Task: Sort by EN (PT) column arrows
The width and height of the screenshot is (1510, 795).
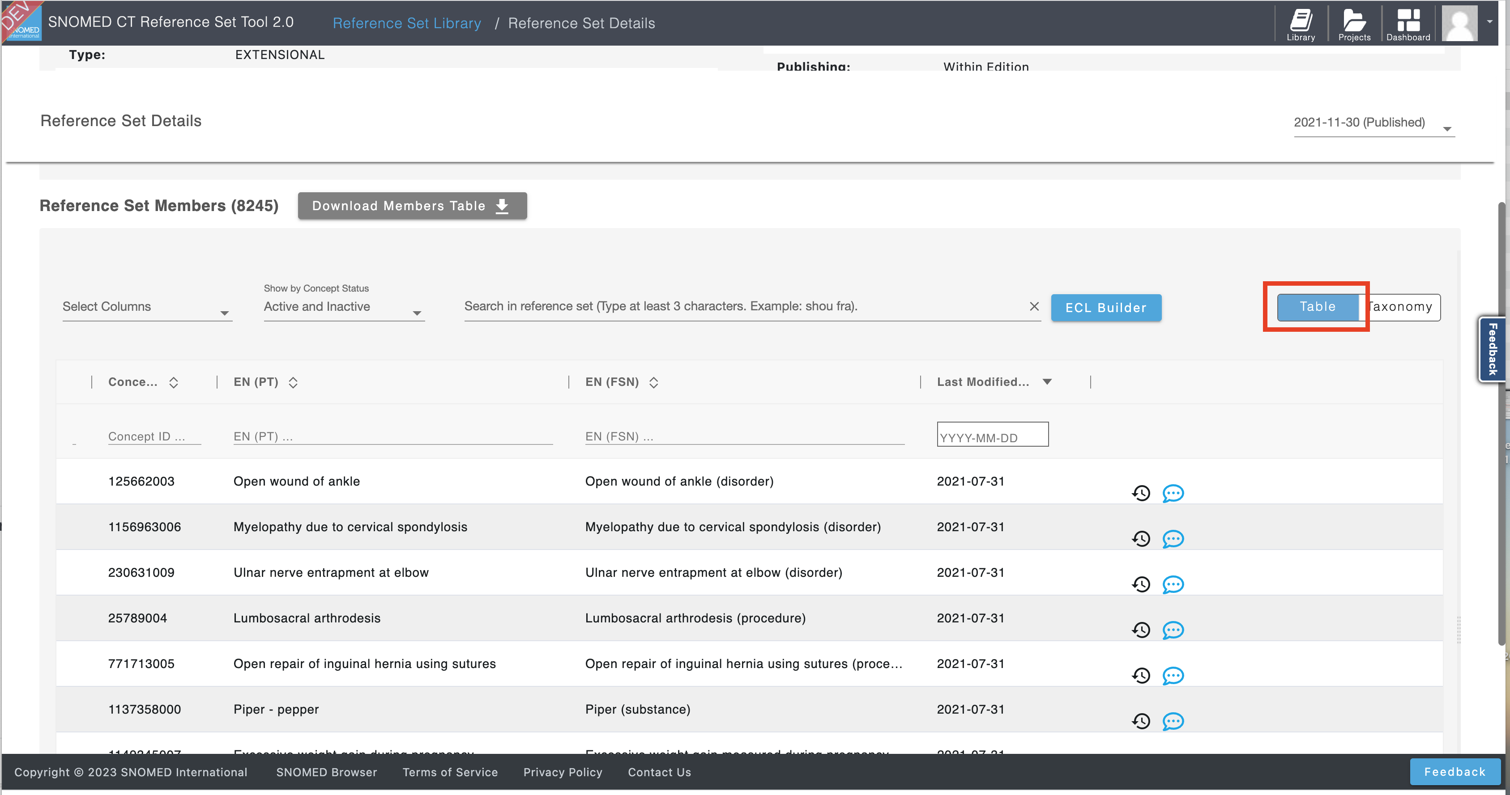Action: click(x=293, y=383)
